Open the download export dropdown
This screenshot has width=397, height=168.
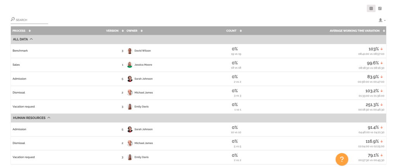[x=381, y=20]
